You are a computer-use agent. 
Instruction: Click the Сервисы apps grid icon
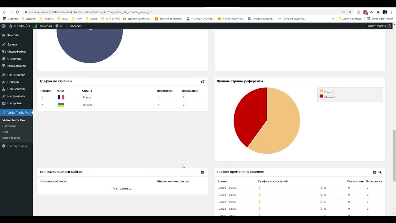[x=4, y=19]
